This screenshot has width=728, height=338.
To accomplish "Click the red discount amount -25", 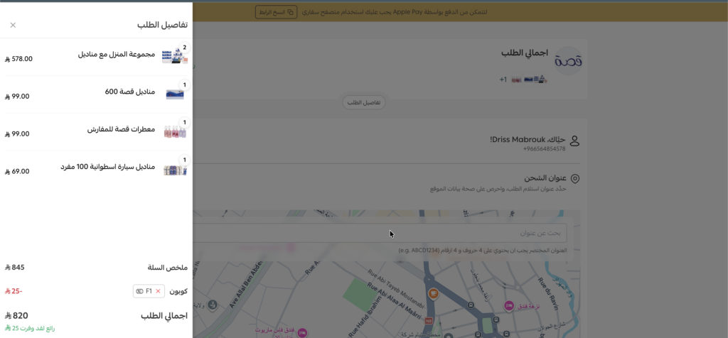I will click(x=14, y=291).
